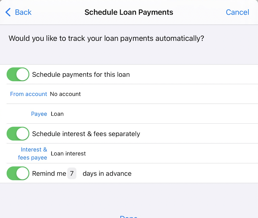Click the Remind me text label
This screenshot has width=258, height=218.
pyautogui.click(x=49, y=174)
